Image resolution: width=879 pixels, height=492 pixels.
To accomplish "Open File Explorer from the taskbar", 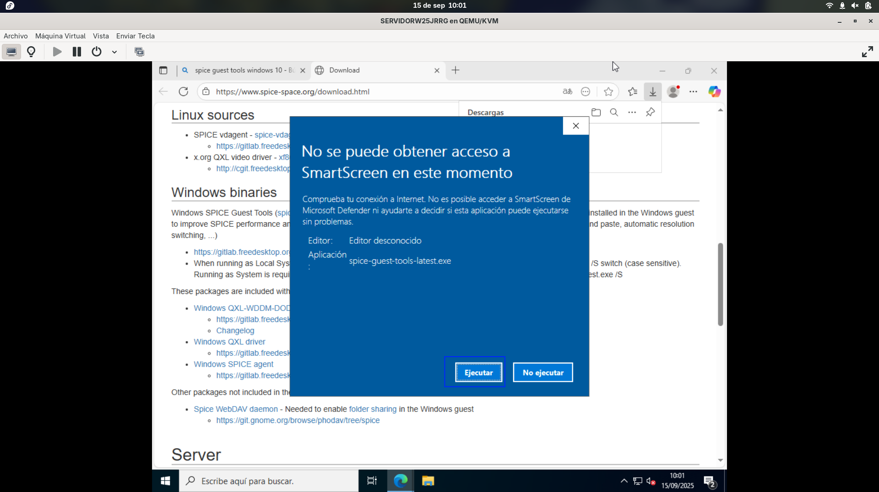I will coord(428,481).
